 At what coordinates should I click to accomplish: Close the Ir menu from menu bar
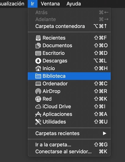(32, 4)
